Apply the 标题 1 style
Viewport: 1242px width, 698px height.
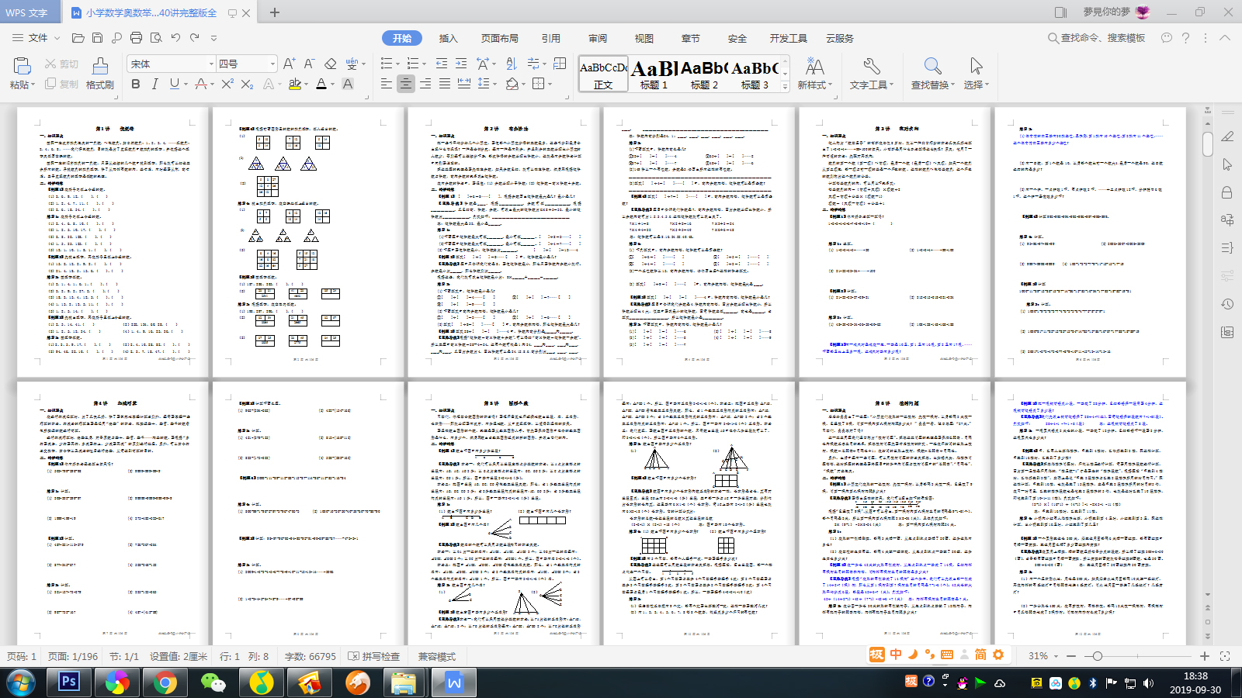pyautogui.click(x=654, y=75)
